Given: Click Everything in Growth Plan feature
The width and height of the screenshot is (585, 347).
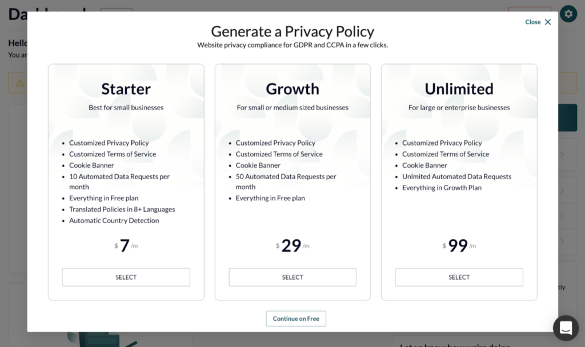Looking at the screenshot, I should [442, 188].
